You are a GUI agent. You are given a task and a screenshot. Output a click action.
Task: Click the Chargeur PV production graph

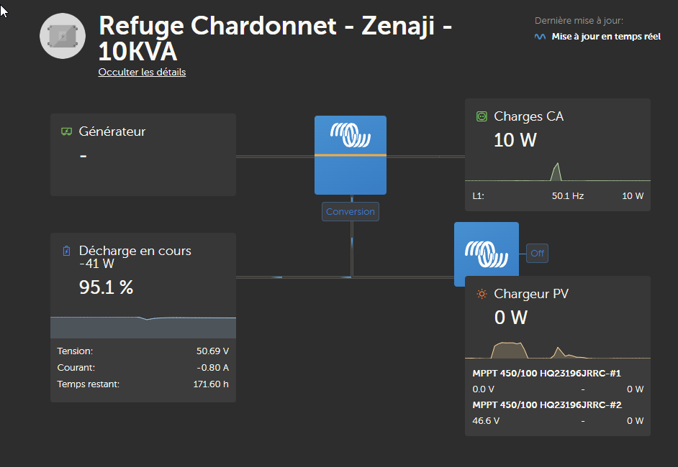click(x=557, y=350)
